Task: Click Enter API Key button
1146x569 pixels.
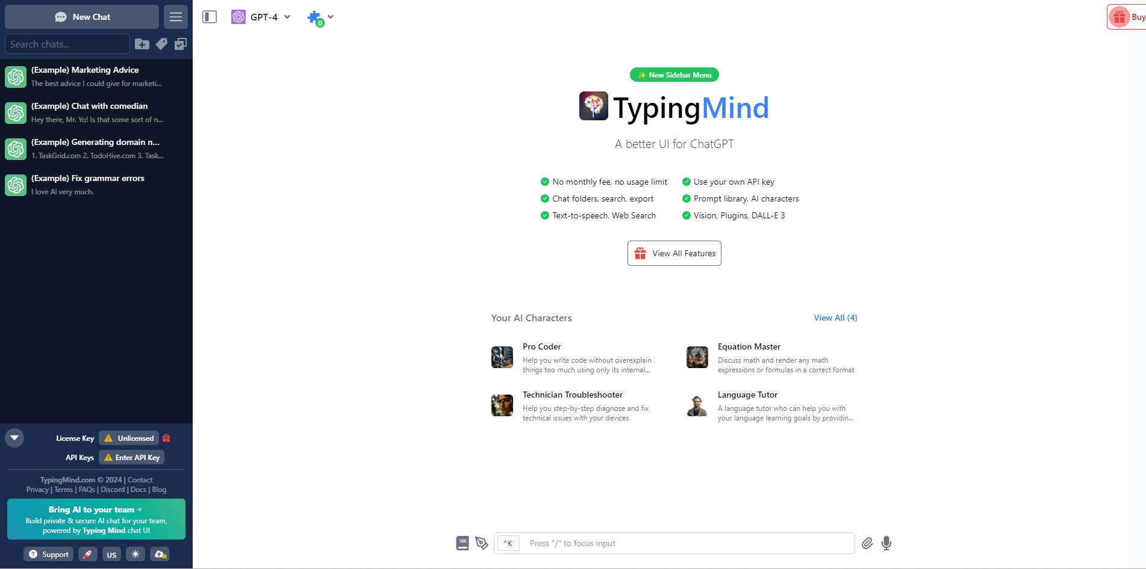Action: (x=131, y=457)
